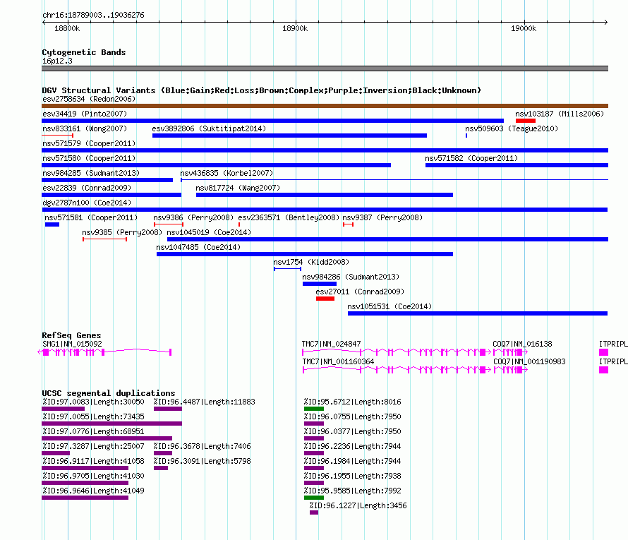Click duplication %ID:96.3091 Length:5798
The image size is (628, 540).
[x=161, y=468]
